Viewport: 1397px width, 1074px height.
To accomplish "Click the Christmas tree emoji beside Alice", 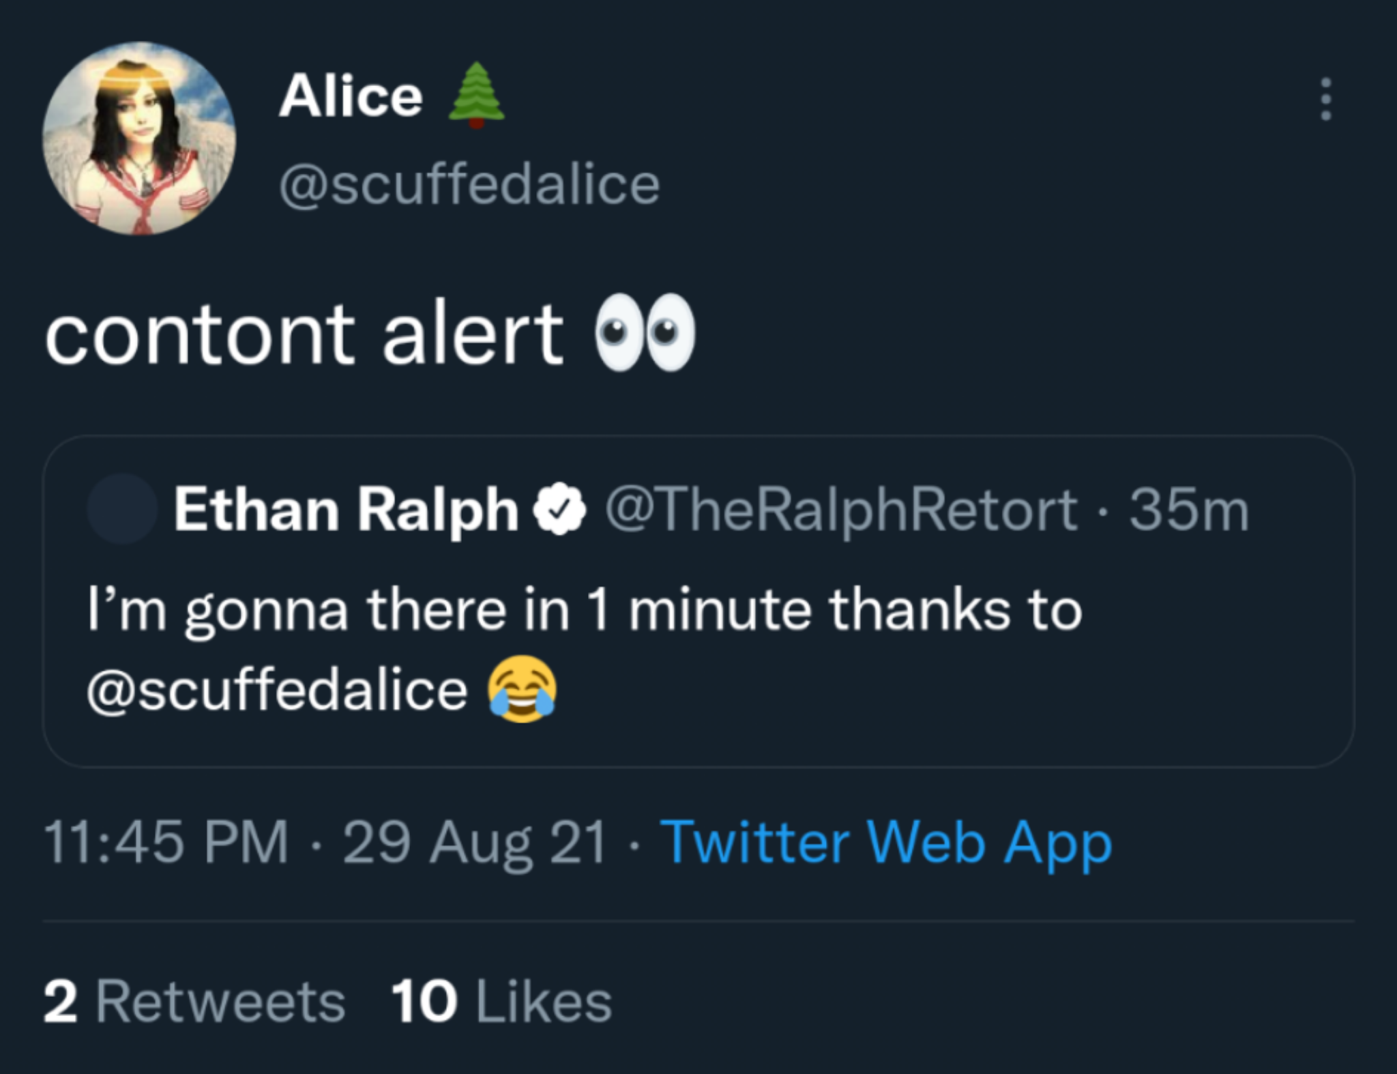I will 476,96.
